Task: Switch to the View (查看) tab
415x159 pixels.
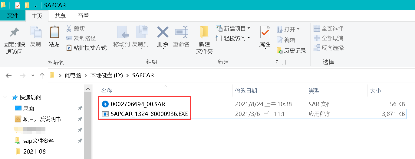Action: click(84, 16)
